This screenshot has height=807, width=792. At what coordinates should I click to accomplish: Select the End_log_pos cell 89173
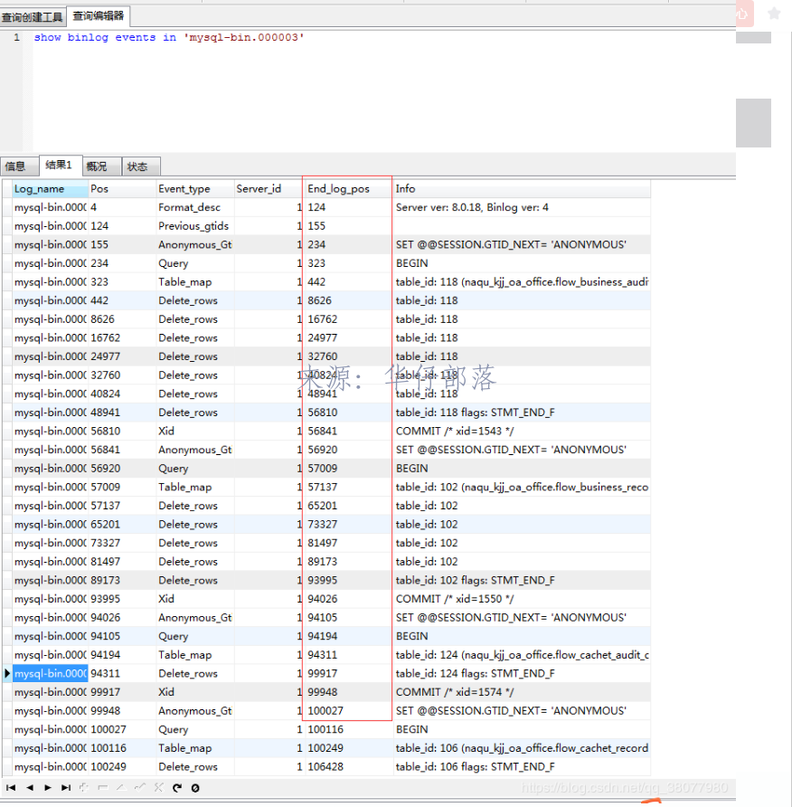click(x=349, y=562)
